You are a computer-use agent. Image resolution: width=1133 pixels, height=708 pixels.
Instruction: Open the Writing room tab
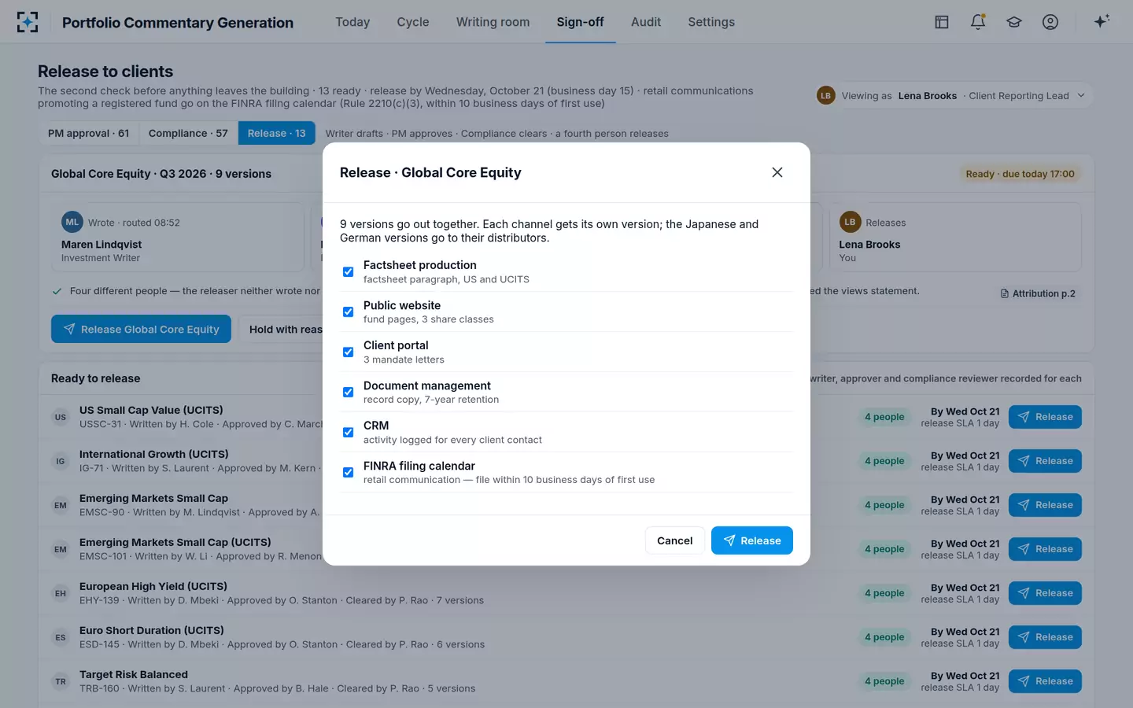[493, 22]
